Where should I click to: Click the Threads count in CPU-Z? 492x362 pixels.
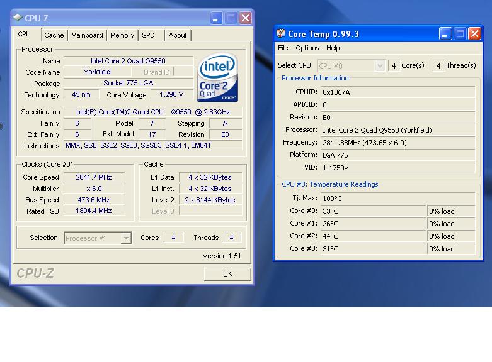pos(232,238)
